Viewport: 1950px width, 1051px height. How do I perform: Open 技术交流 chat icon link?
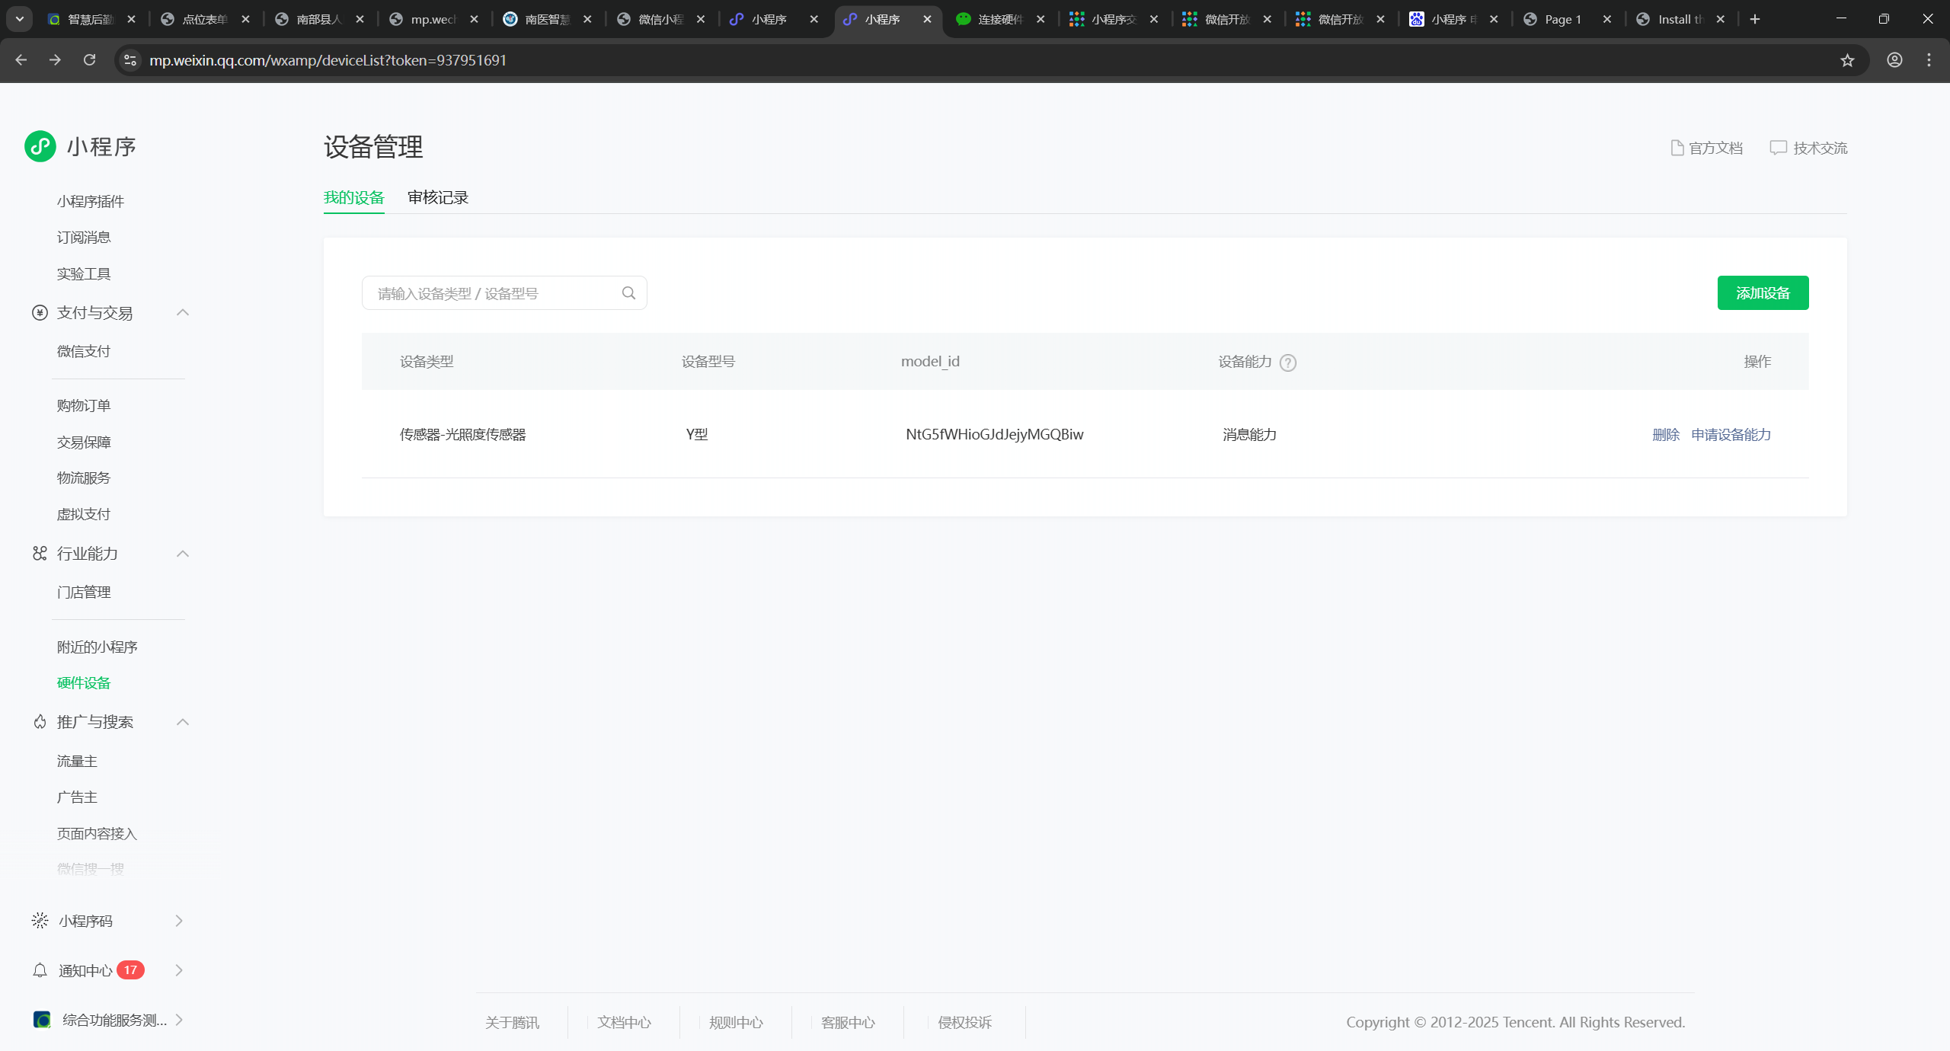(1778, 148)
